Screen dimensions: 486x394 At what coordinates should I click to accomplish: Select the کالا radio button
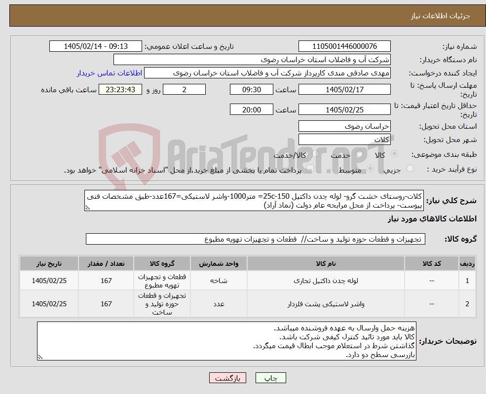click(x=395, y=154)
